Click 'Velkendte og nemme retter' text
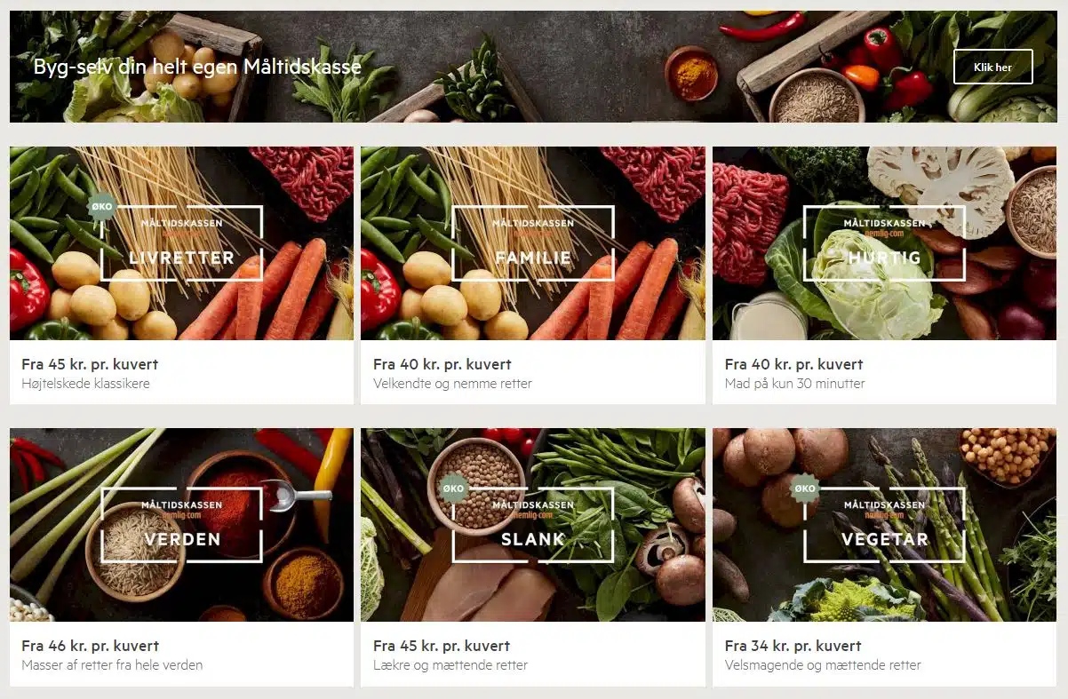1068x699 pixels. (452, 384)
